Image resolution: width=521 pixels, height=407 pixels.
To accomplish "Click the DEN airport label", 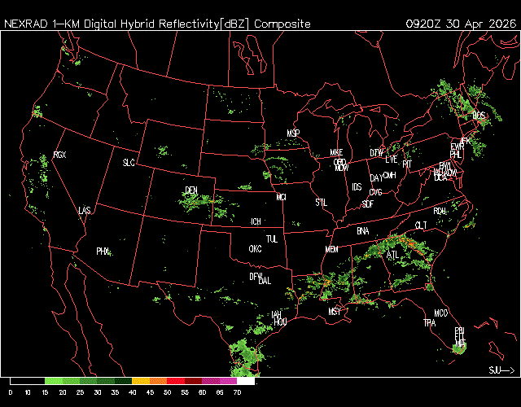I will click(x=191, y=190).
